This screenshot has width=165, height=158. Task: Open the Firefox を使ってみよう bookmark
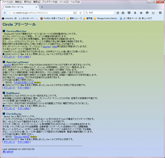(53, 18)
